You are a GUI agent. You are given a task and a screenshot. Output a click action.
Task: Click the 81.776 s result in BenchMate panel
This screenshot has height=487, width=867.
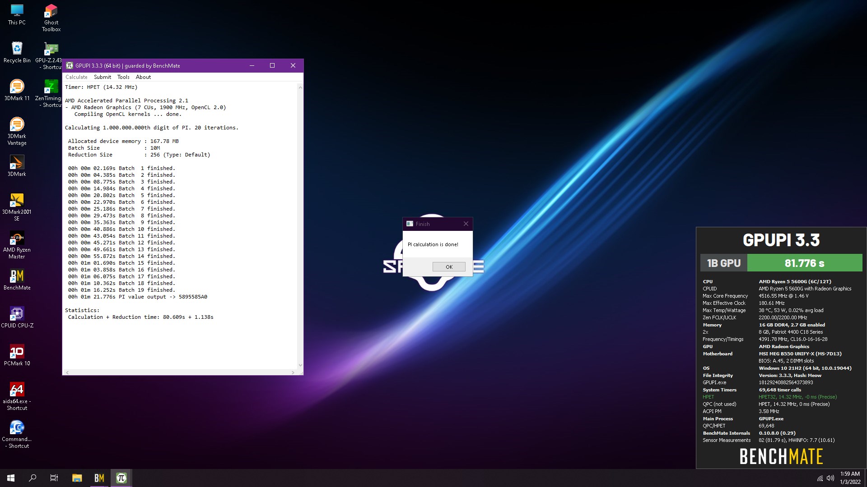click(x=805, y=263)
